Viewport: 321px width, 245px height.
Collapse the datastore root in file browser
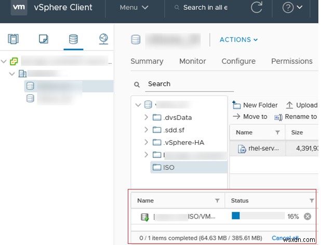(x=138, y=105)
